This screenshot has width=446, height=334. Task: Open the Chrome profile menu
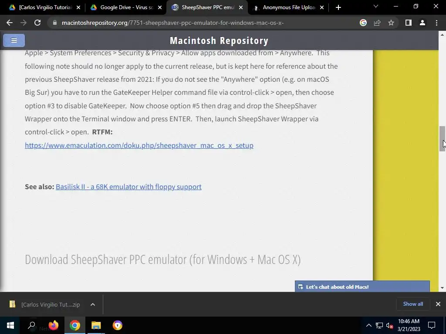tap(422, 23)
